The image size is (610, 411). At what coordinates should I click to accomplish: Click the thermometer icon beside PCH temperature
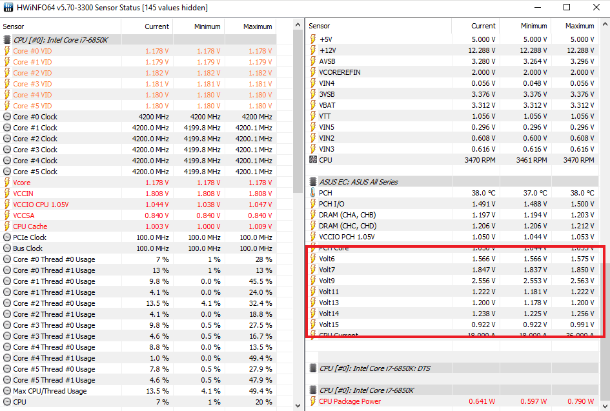click(x=313, y=193)
